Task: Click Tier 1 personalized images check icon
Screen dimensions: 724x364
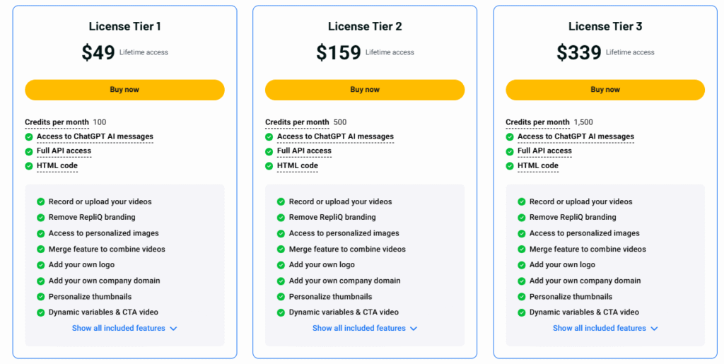Action: 41,233
